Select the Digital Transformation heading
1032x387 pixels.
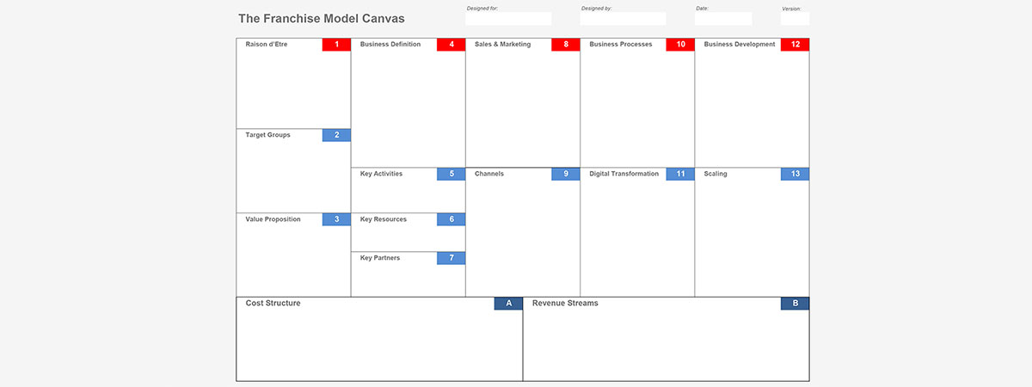(623, 174)
